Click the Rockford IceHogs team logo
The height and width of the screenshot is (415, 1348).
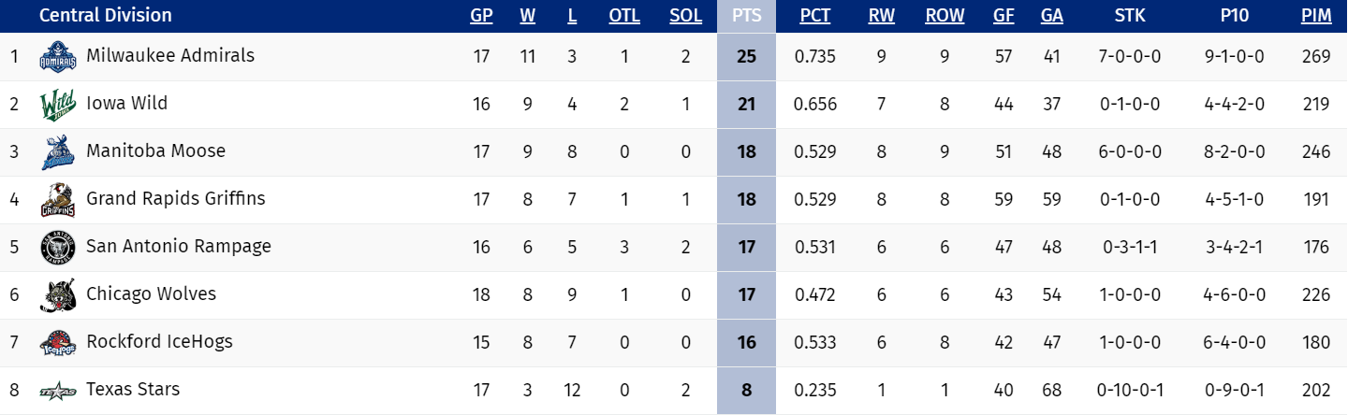coord(57,343)
